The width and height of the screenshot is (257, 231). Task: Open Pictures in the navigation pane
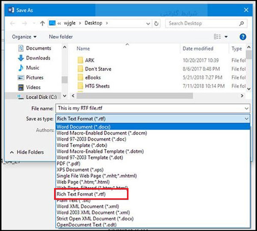[30, 77]
